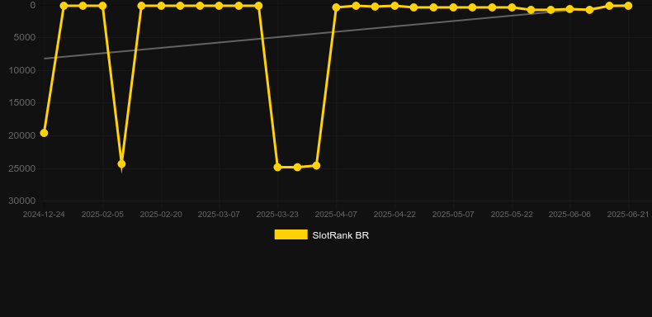Toggle the SlotRank BR legend series
The height and width of the screenshot is (317, 652).
[x=321, y=235]
